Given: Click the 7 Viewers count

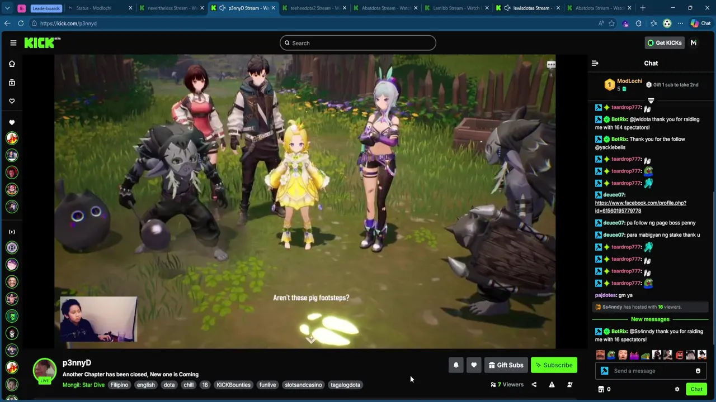Looking at the screenshot, I should (507, 385).
